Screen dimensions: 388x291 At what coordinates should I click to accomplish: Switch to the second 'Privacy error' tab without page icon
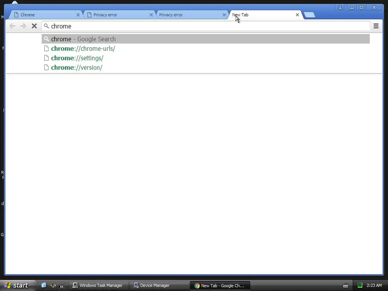(x=192, y=15)
